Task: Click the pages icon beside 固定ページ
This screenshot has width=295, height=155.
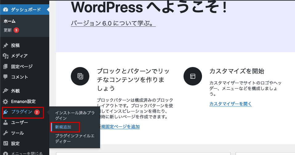Action: pyautogui.click(x=6, y=66)
